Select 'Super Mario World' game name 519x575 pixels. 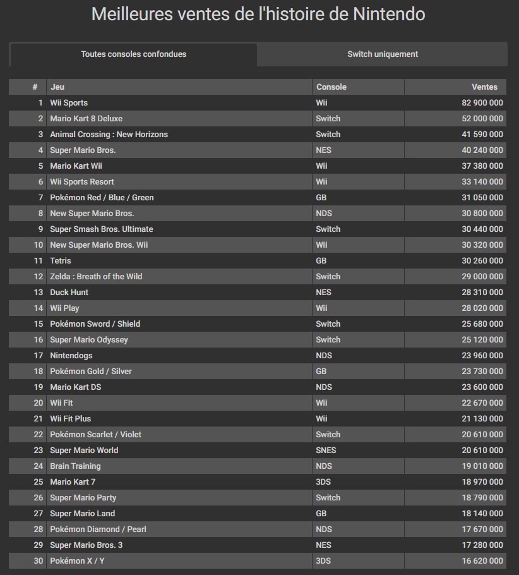coord(85,450)
